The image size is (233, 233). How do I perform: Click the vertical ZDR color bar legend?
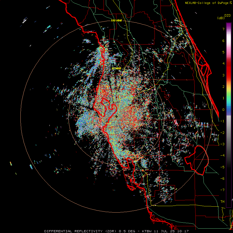[x=229, y=115]
